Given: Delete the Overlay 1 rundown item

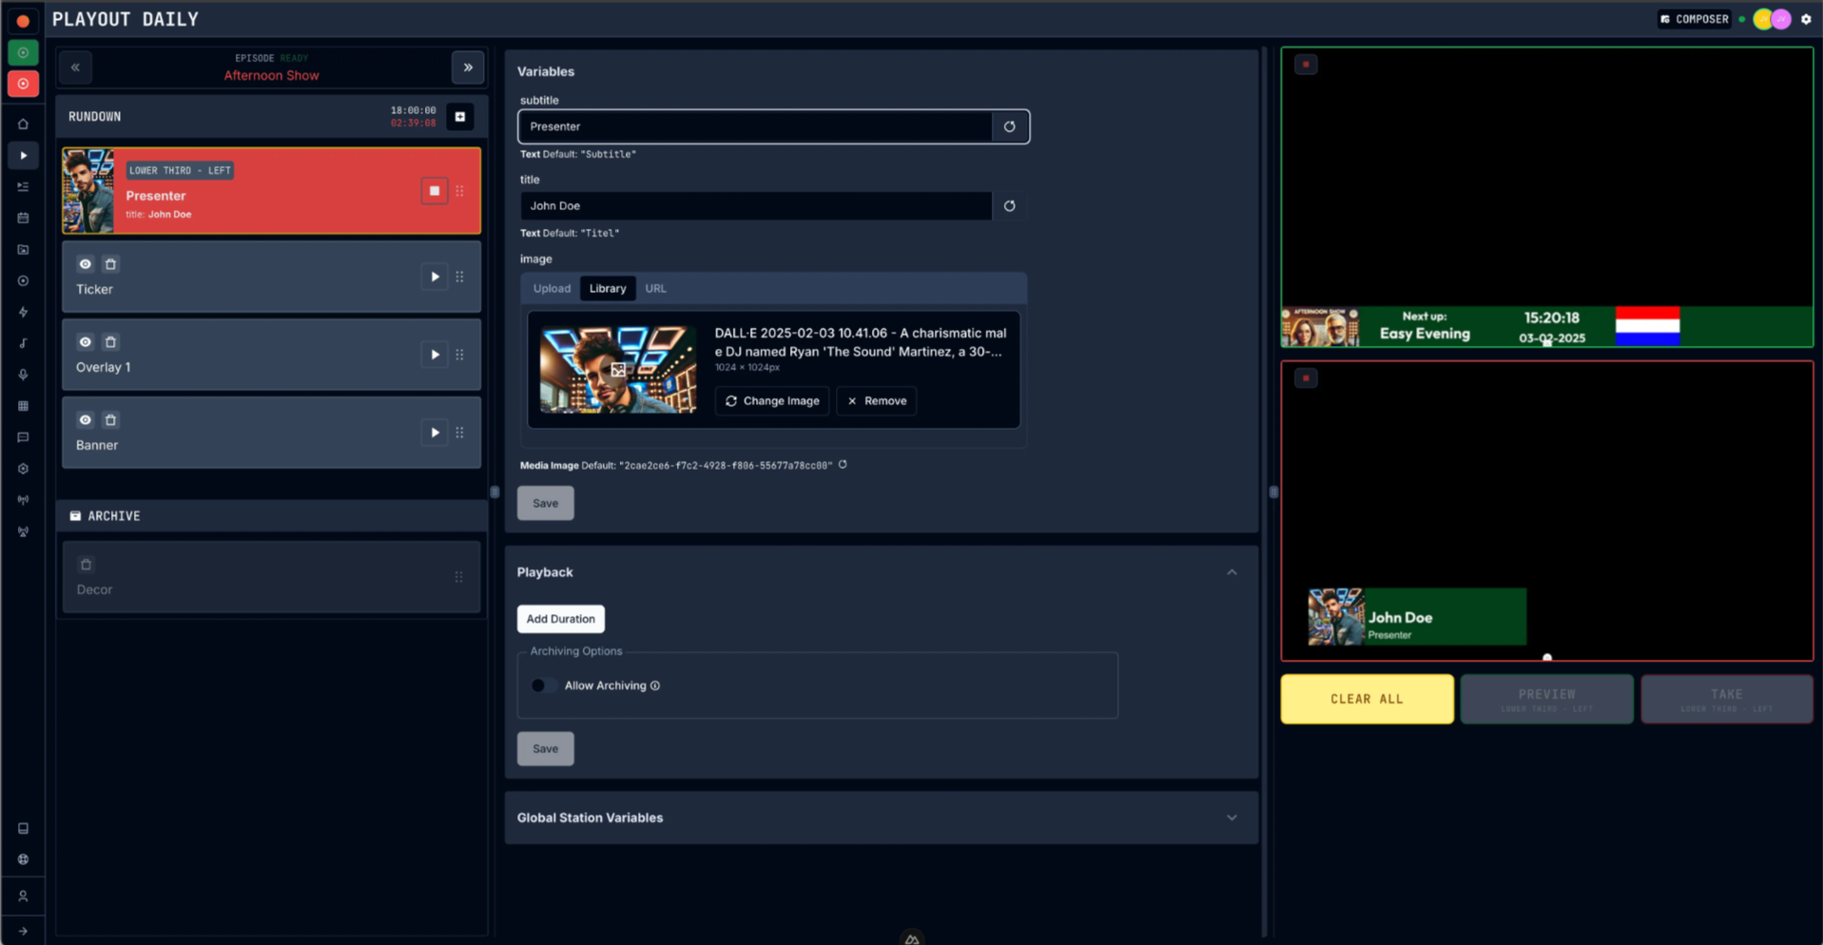Looking at the screenshot, I should click(110, 342).
